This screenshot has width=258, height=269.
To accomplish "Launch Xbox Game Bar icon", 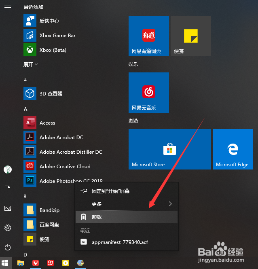I will tap(30, 35).
